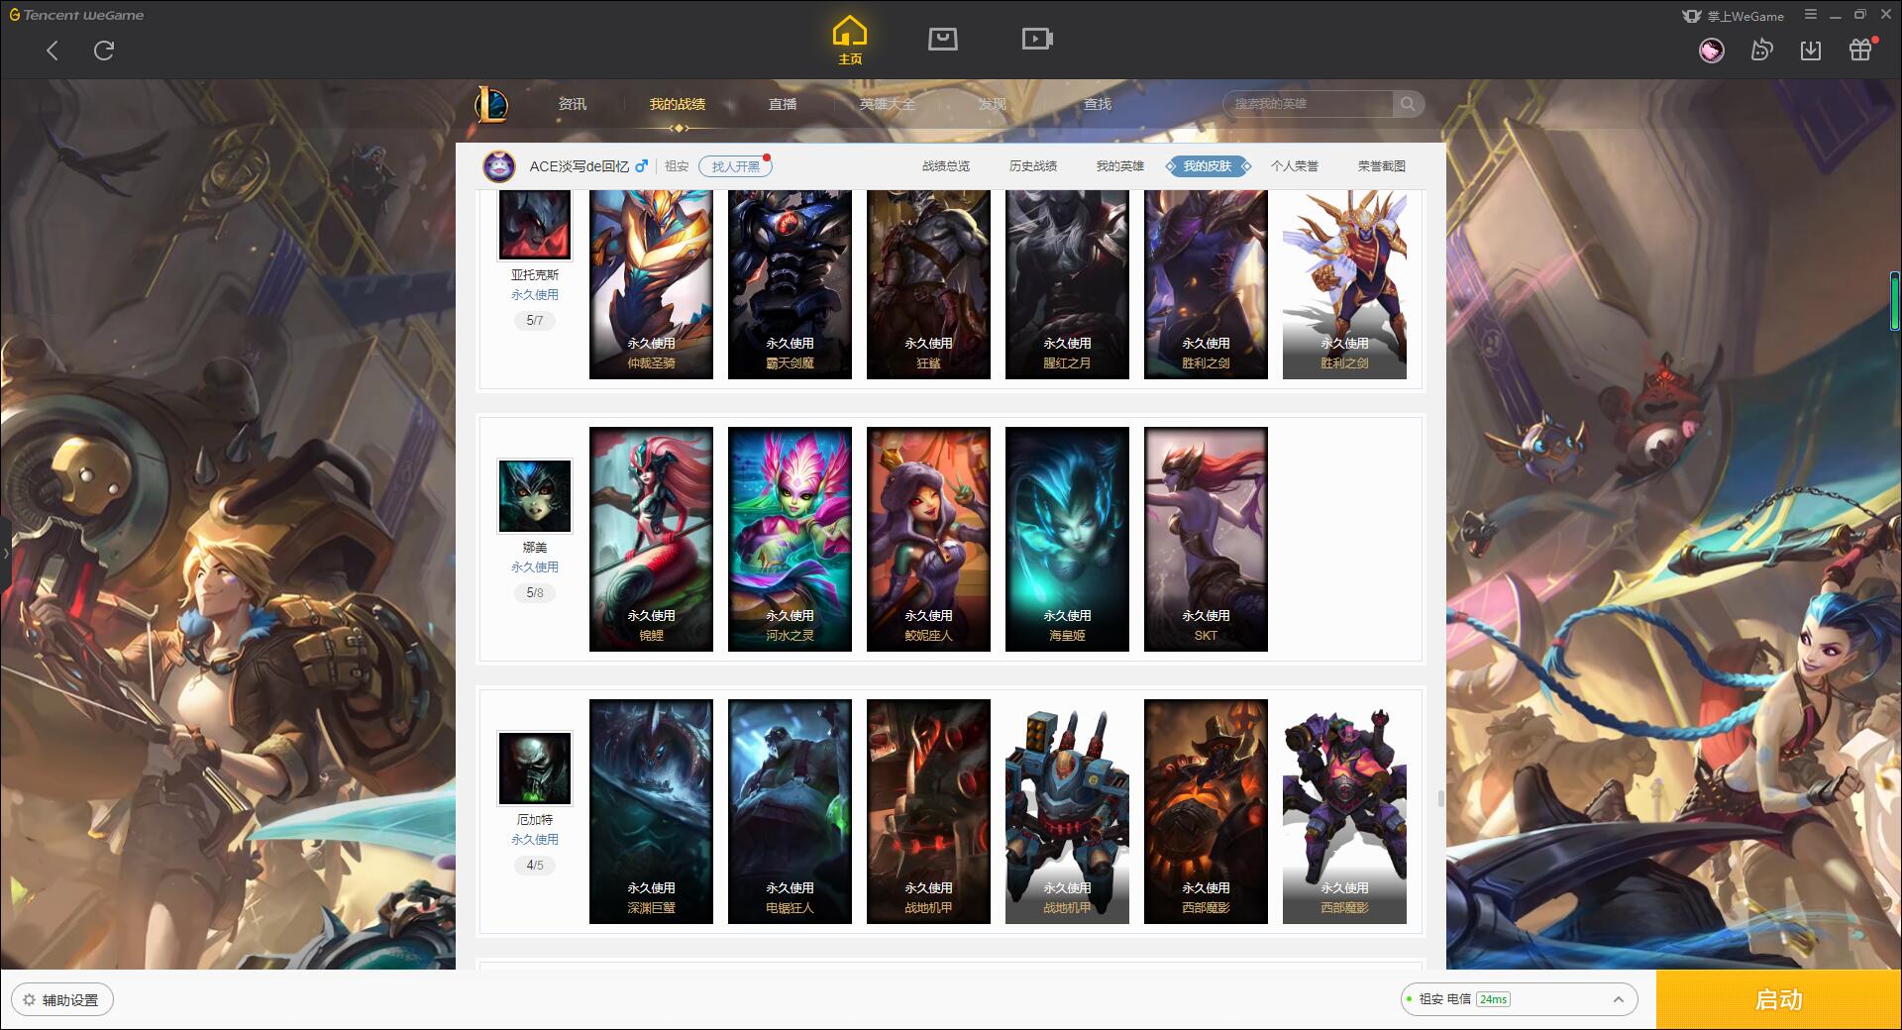Open the pink user avatar icon
This screenshot has width=1902, height=1030.
point(1711,51)
